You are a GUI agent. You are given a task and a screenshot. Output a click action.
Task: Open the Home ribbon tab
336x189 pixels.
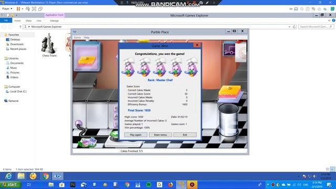click(x=17, y=21)
